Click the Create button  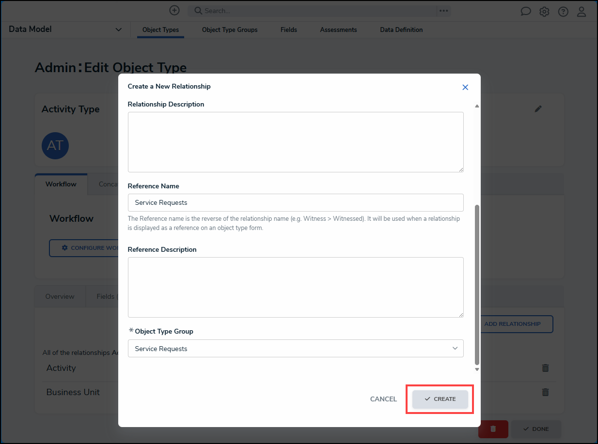click(440, 399)
